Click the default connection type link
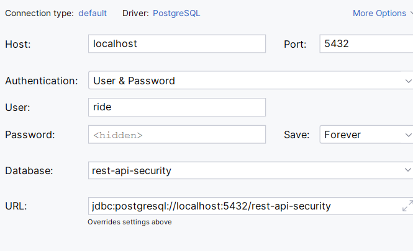 93,13
